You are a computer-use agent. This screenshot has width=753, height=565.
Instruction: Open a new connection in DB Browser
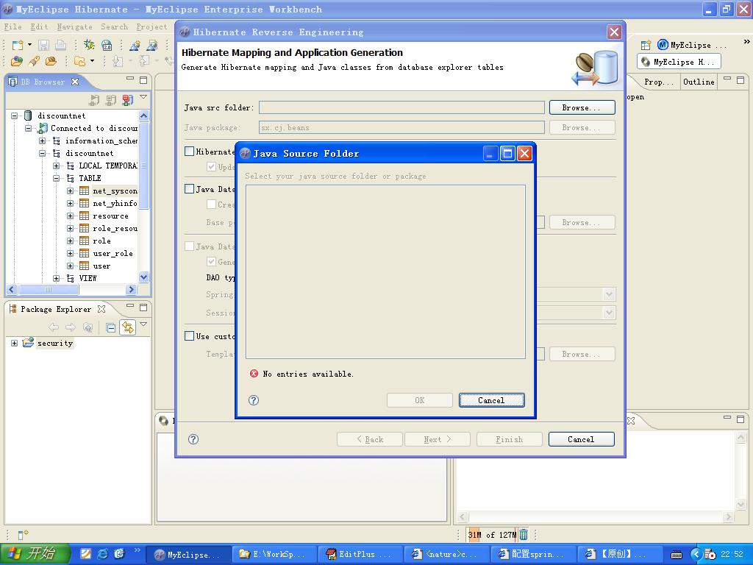(x=126, y=99)
